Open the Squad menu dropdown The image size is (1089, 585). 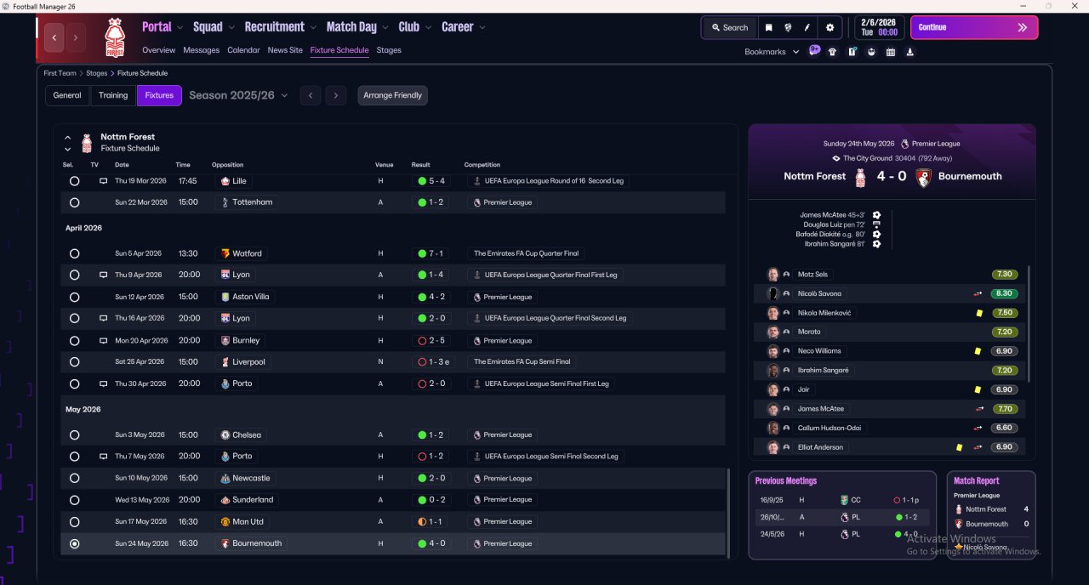(212, 27)
